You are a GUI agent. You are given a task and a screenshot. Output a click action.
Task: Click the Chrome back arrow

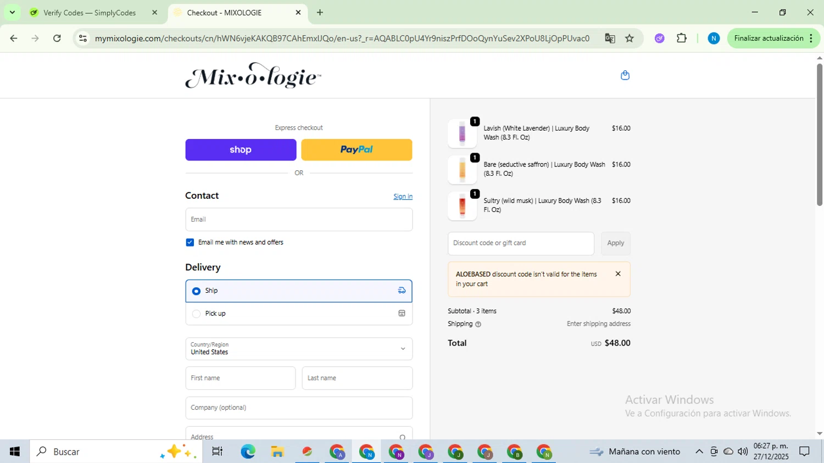[14, 38]
